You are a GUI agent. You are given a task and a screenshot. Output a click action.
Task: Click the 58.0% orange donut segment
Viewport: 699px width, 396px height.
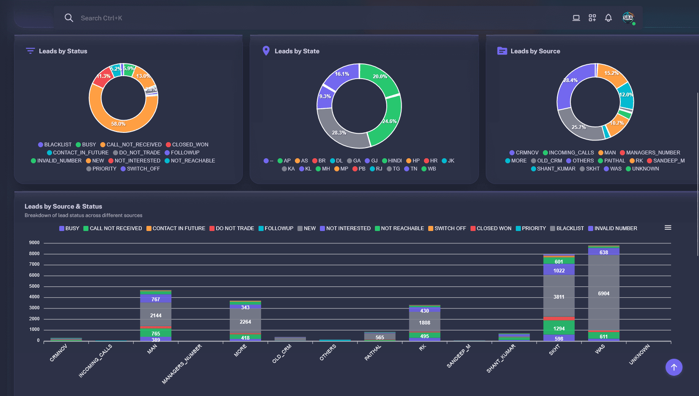tap(118, 124)
